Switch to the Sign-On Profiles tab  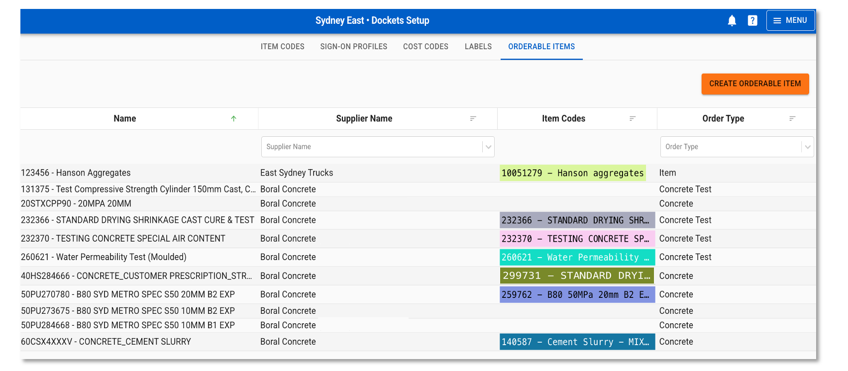coord(353,47)
